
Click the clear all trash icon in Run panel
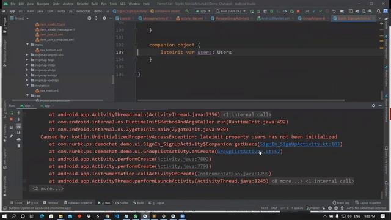click(x=19, y=146)
